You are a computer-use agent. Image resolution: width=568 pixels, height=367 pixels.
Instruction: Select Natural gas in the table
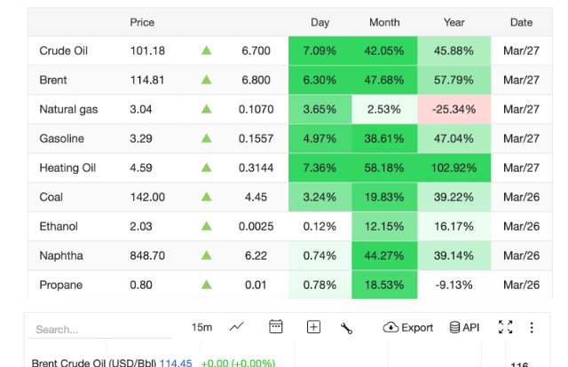coord(68,109)
